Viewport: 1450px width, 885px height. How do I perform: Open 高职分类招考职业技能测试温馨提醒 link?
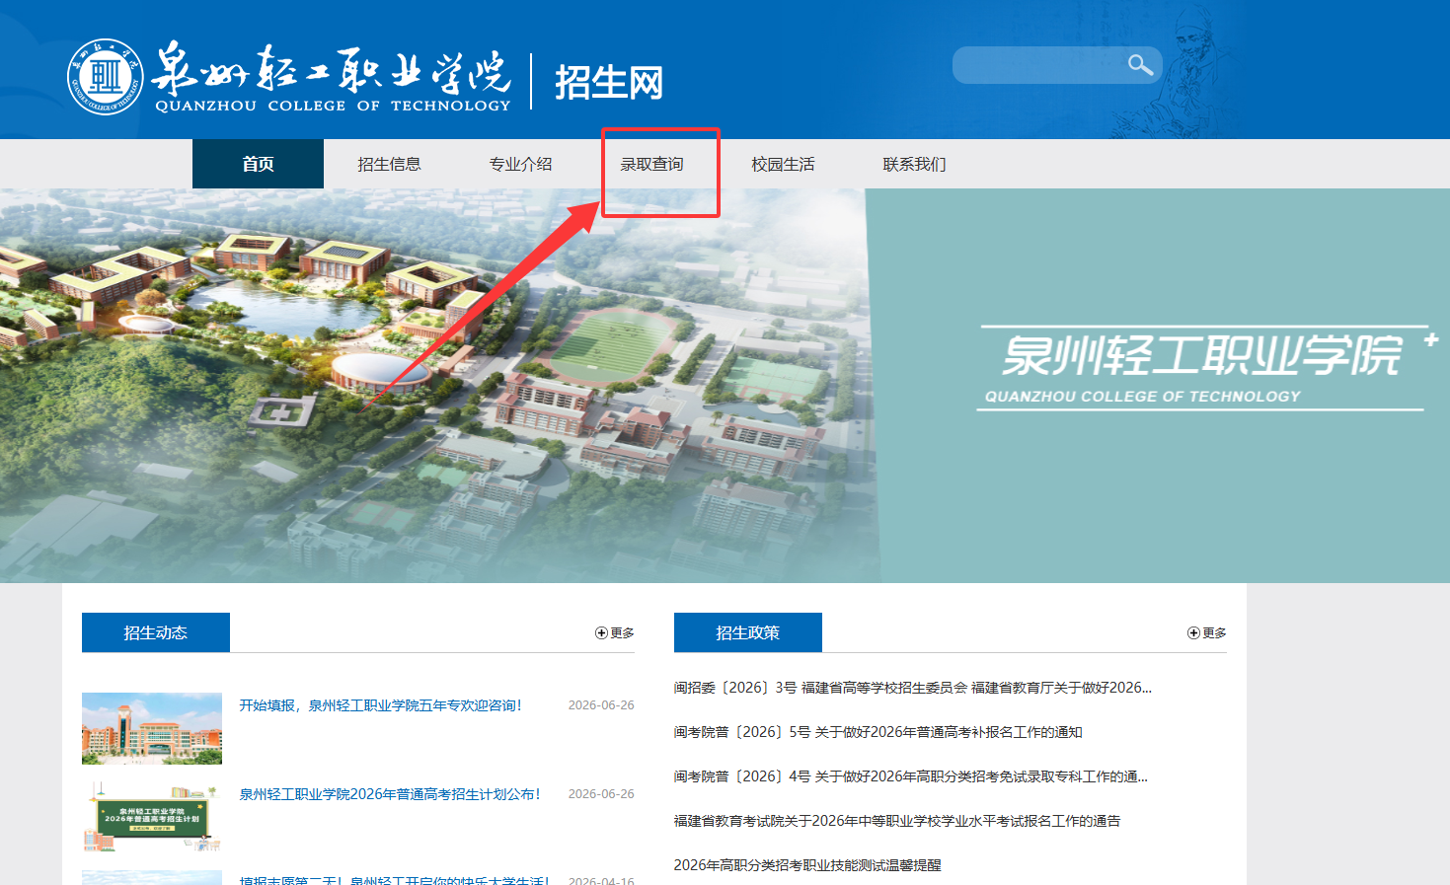point(807,865)
